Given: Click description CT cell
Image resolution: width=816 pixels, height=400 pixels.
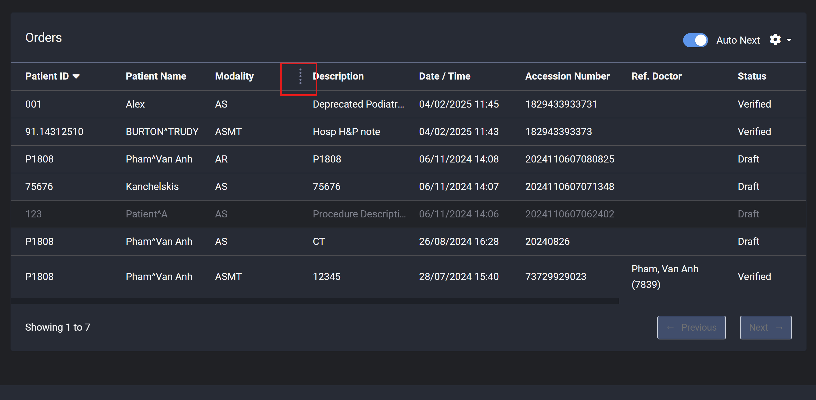Looking at the screenshot, I should [319, 241].
